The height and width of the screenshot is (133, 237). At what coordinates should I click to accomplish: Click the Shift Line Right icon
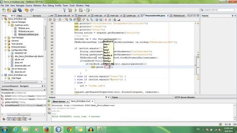[x=101, y=20]
